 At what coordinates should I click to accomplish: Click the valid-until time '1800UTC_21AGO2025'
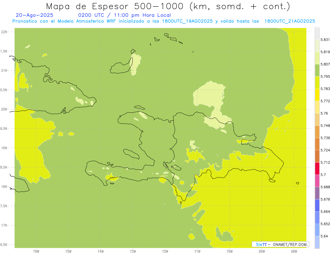tap(290, 21)
